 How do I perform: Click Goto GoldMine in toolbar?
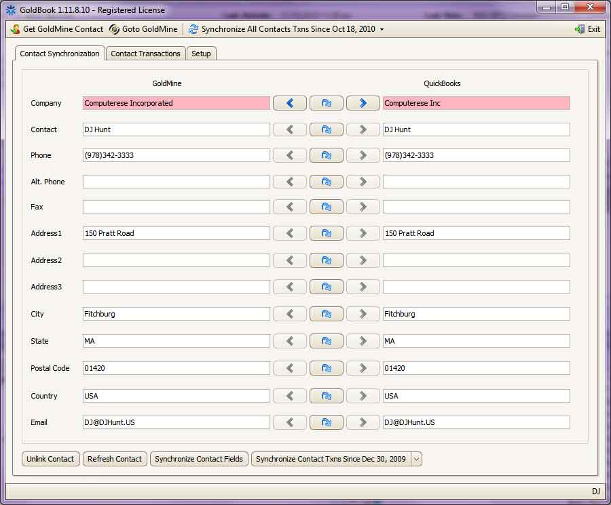click(x=143, y=29)
